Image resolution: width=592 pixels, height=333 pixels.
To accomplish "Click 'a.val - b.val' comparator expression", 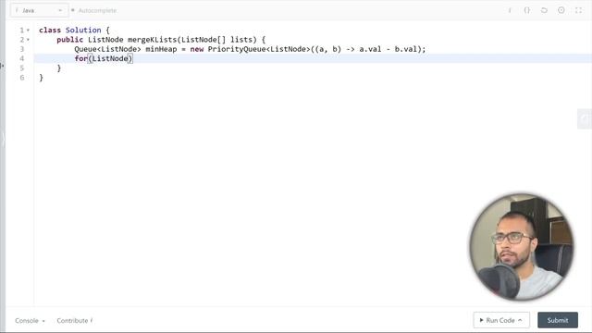I will pos(388,49).
